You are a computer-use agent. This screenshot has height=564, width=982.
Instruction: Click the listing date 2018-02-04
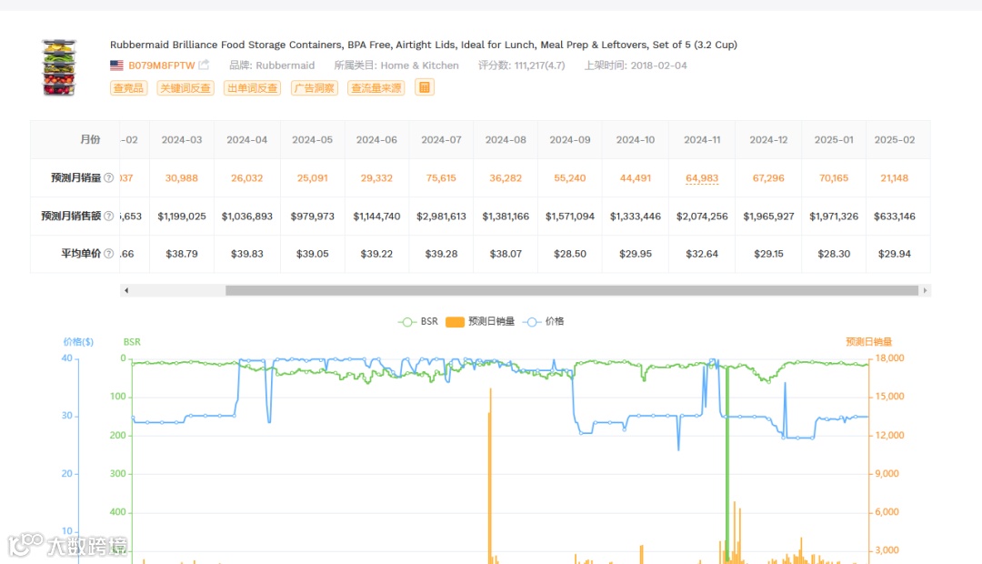tap(659, 65)
